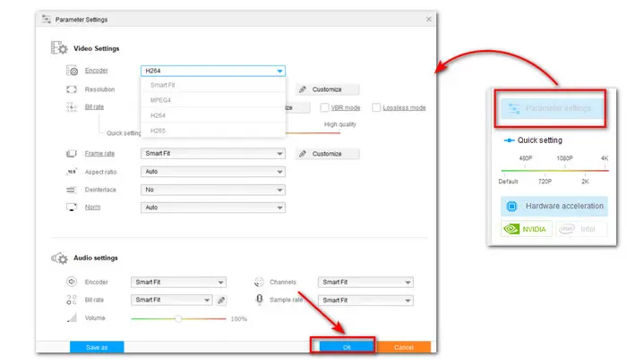This screenshot has width=627, height=364.
Task: Collapse the video Encoder H264 dropdown
Action: pos(279,71)
